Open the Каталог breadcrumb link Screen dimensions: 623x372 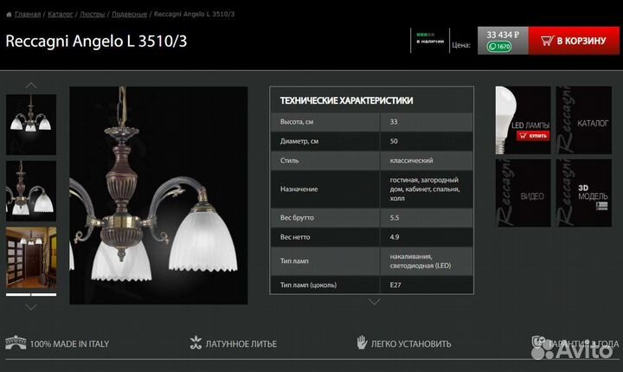tap(61, 15)
